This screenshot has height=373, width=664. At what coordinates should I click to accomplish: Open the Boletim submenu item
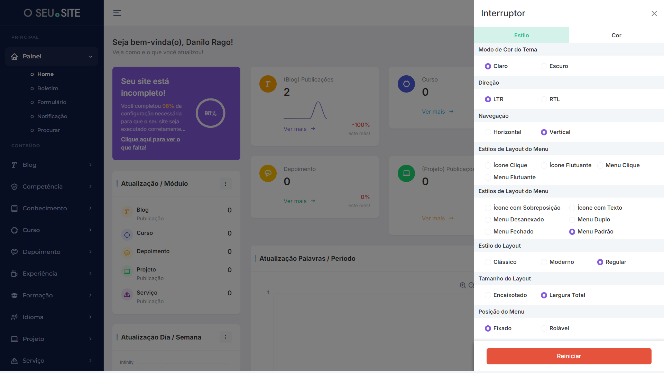coord(47,88)
